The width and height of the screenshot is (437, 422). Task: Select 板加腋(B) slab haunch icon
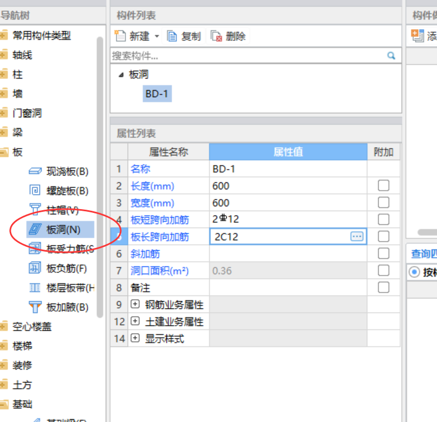pos(35,307)
